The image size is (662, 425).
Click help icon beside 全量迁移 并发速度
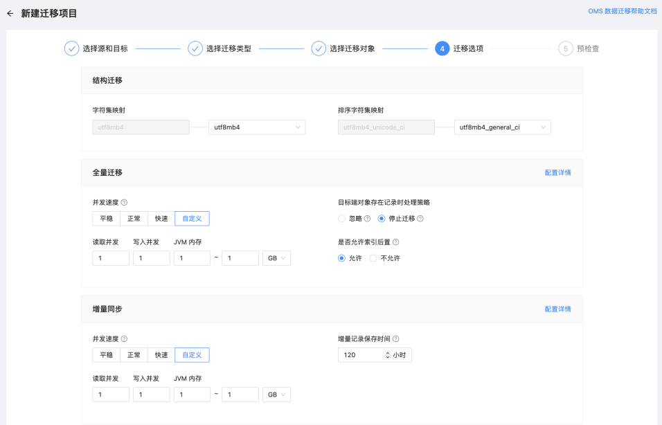(124, 203)
